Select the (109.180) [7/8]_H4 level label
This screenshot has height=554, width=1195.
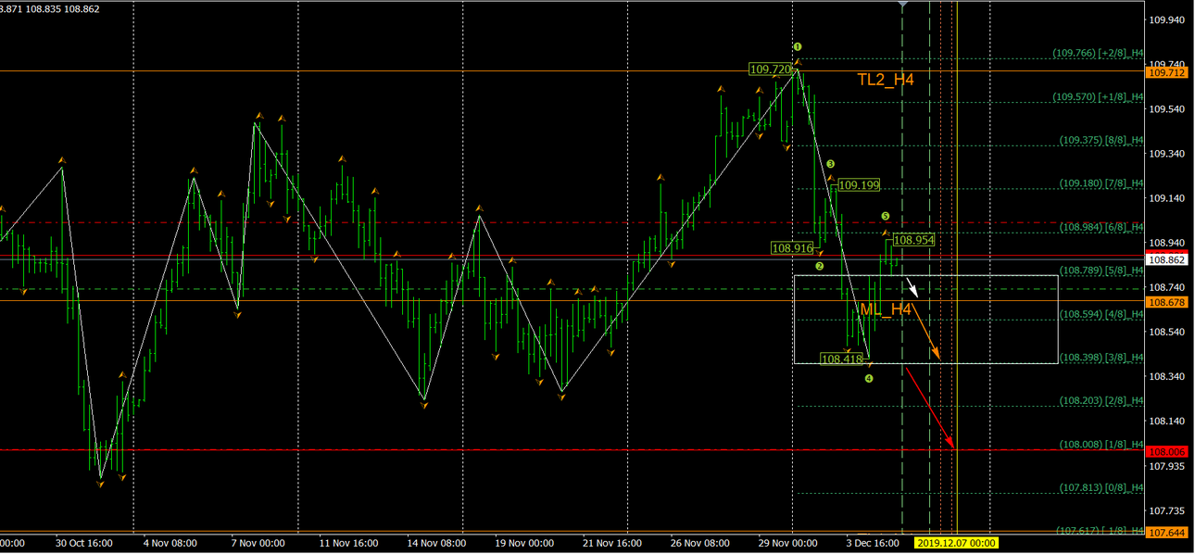(x=1101, y=183)
